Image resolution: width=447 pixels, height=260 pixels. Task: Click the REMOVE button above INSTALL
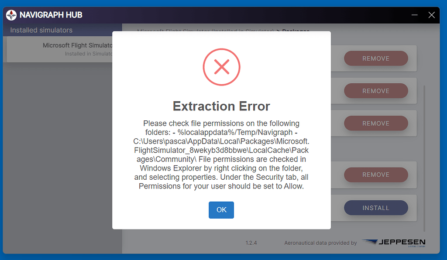pyautogui.click(x=376, y=174)
